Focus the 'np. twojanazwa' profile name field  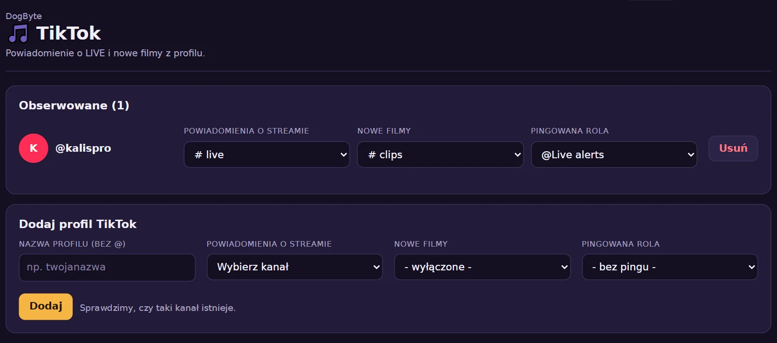107,267
